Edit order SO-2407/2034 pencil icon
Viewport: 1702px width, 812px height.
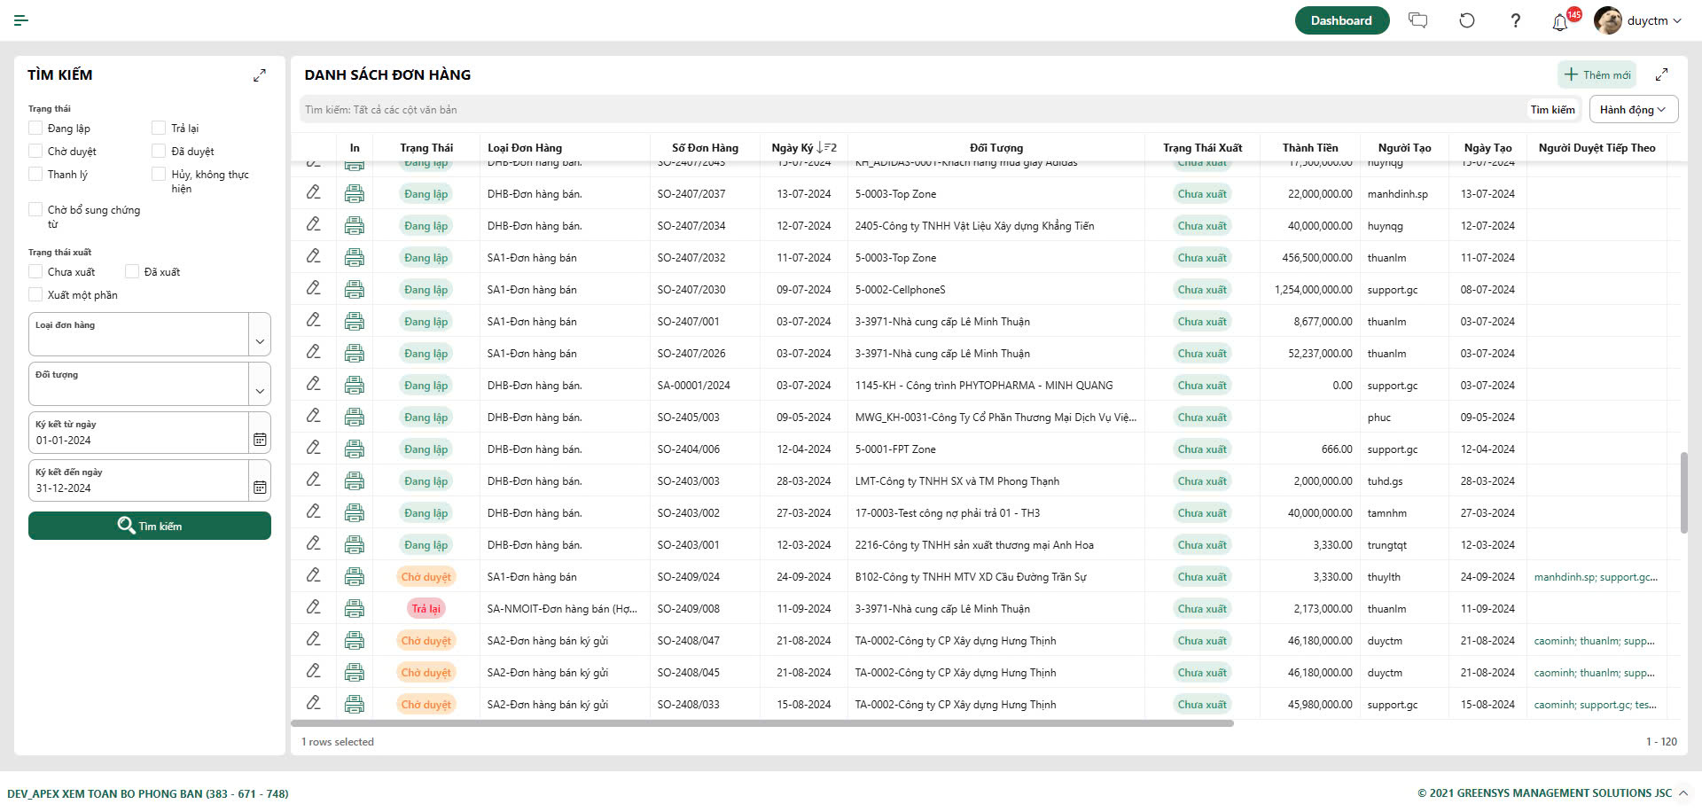tap(314, 224)
